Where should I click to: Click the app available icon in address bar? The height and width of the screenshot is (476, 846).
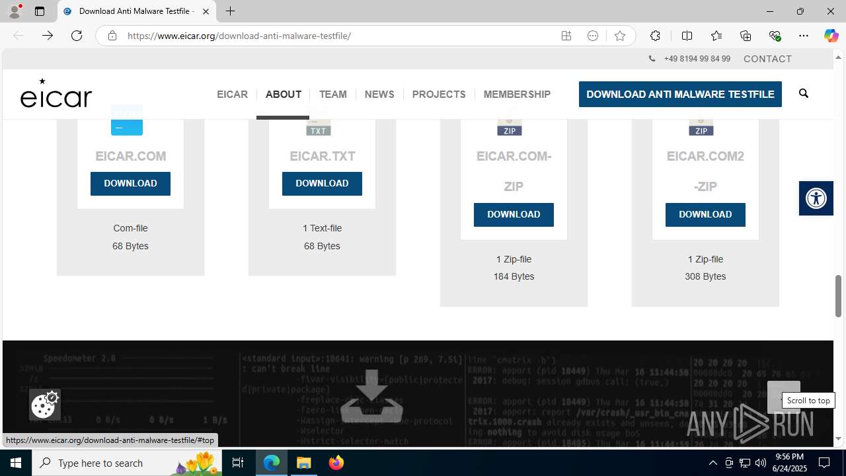[566, 36]
